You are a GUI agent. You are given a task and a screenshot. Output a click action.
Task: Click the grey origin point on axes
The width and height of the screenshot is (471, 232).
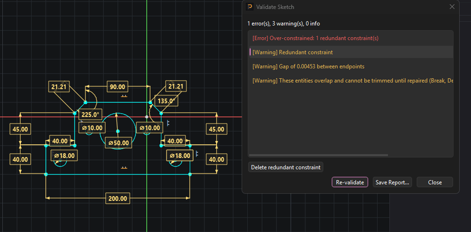coord(147,117)
